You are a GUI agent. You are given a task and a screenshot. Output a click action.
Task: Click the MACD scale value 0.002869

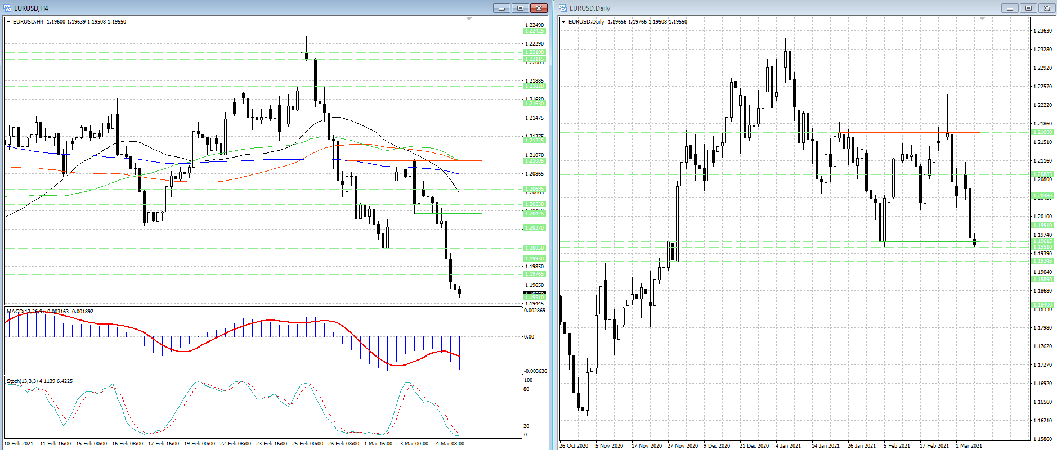click(535, 310)
